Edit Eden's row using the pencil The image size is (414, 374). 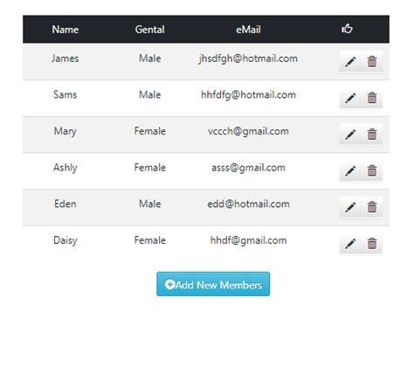coord(350,207)
